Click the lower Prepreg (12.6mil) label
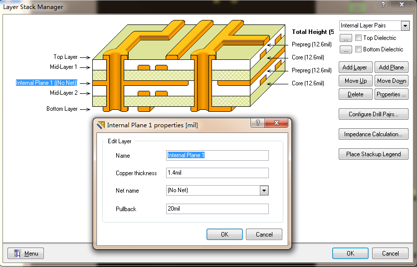This screenshot has height=267, width=417. [x=311, y=70]
